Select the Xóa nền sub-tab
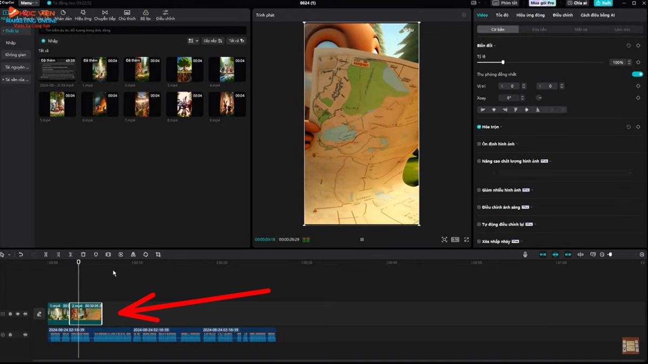This screenshot has height=364, width=648. 539,29
